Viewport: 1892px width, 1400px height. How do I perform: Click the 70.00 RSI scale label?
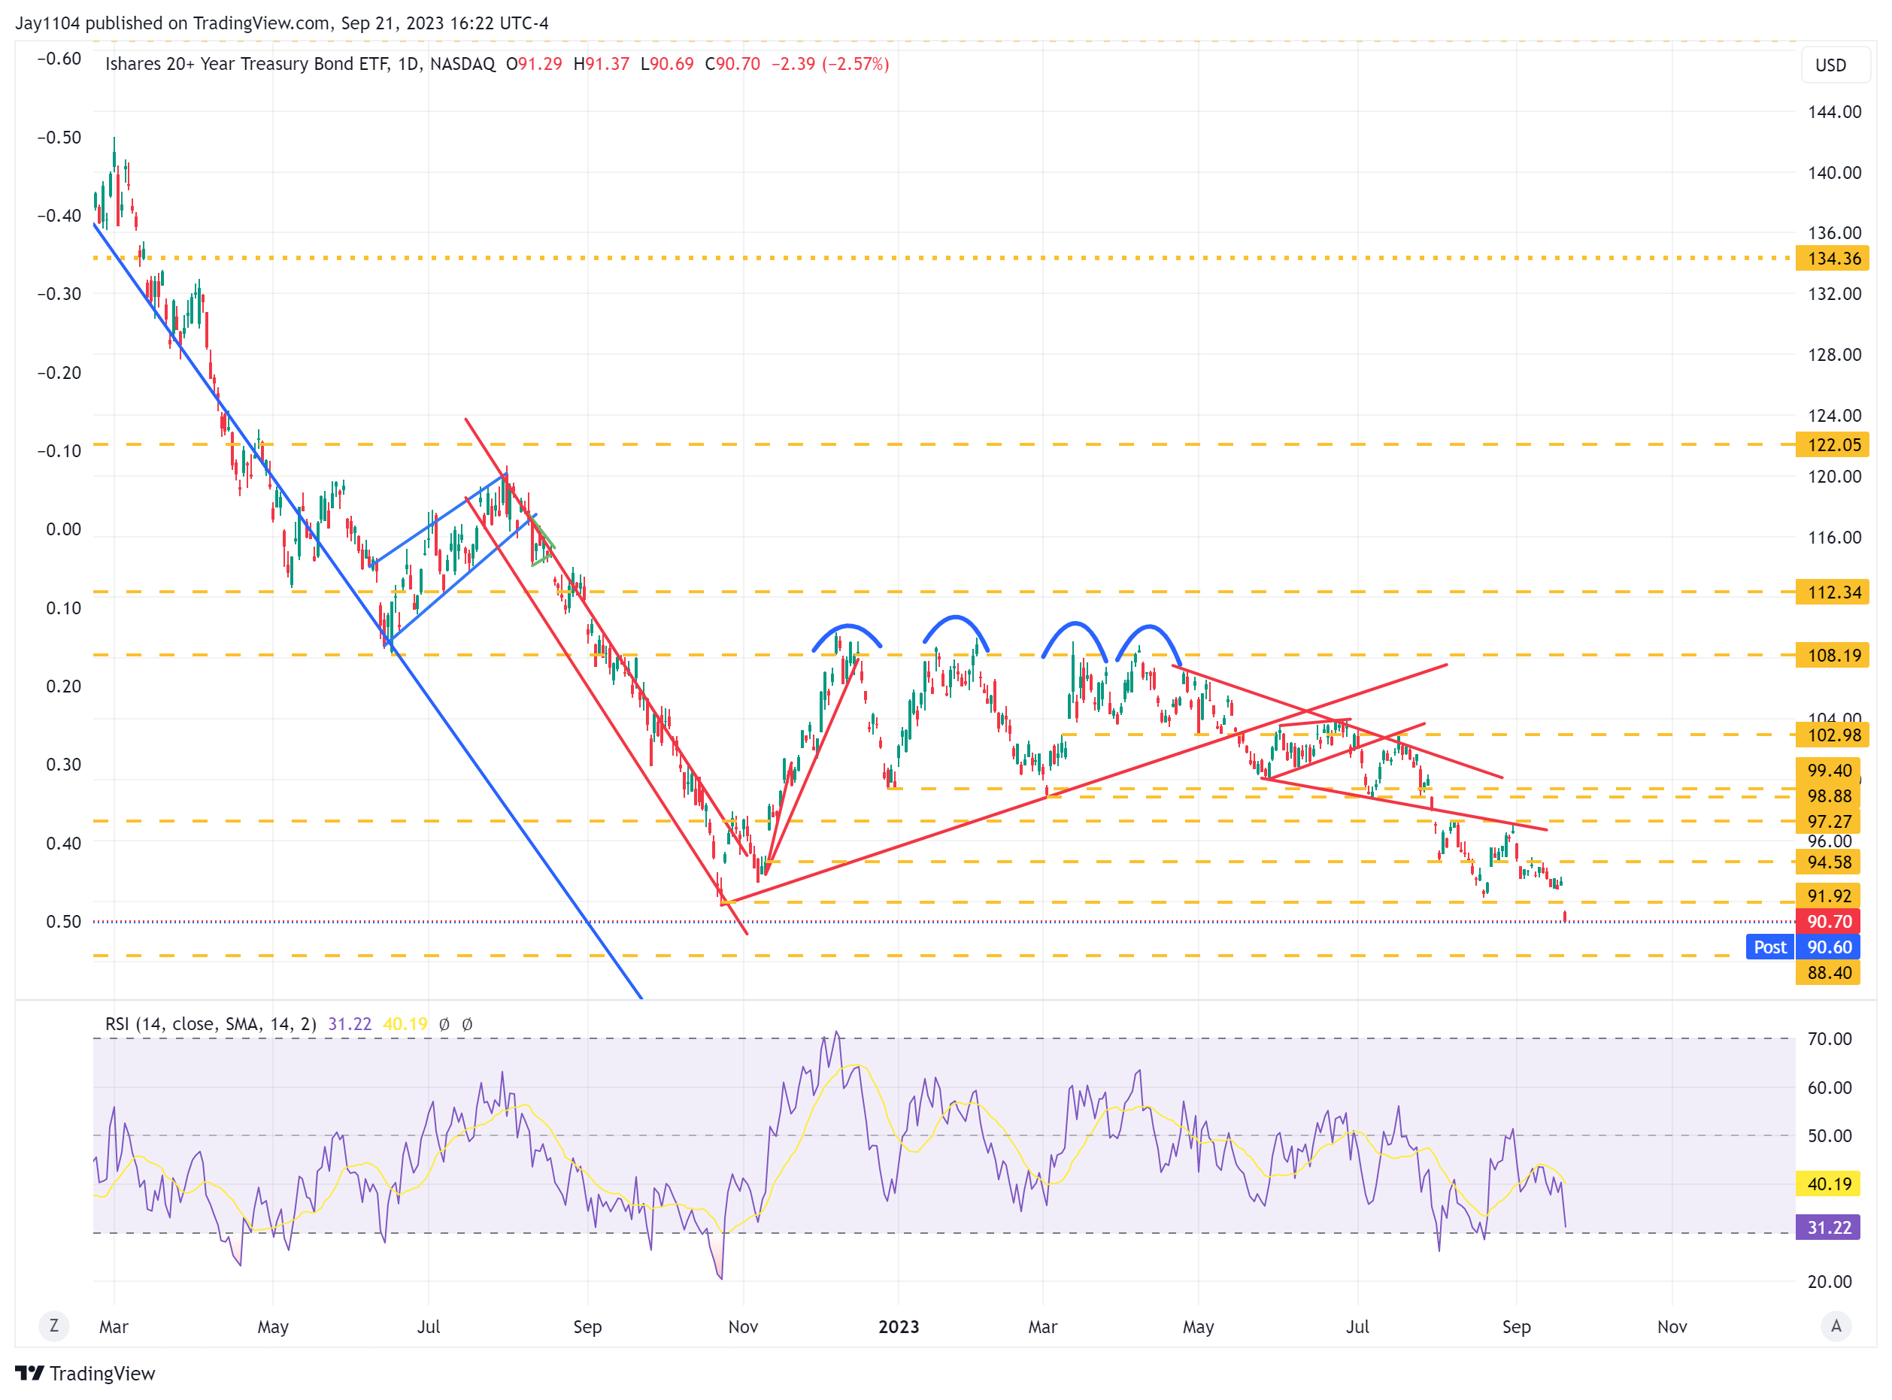[x=1830, y=1039]
